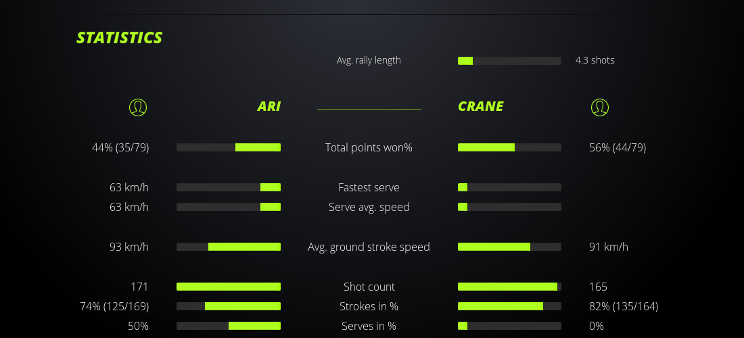Click Crane's 82% (135/164) value
Image resolution: width=744 pixels, height=338 pixels.
tap(624, 306)
